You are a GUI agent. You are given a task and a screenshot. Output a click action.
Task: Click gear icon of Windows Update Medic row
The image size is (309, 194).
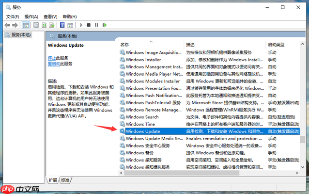[x=122, y=138]
